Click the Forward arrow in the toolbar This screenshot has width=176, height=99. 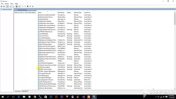coord(4,6)
